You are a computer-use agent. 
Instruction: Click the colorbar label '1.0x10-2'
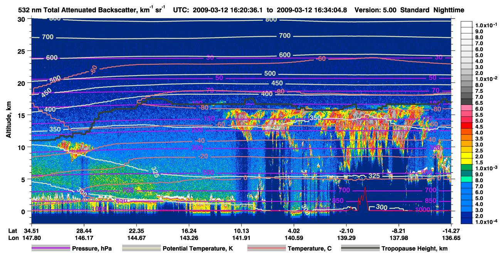(x=486, y=78)
